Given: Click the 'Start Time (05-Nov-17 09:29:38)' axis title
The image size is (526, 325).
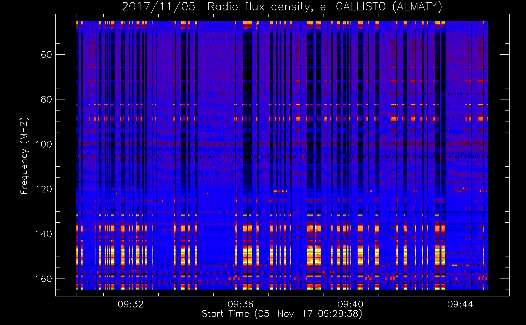Looking at the screenshot, I should [x=282, y=314].
